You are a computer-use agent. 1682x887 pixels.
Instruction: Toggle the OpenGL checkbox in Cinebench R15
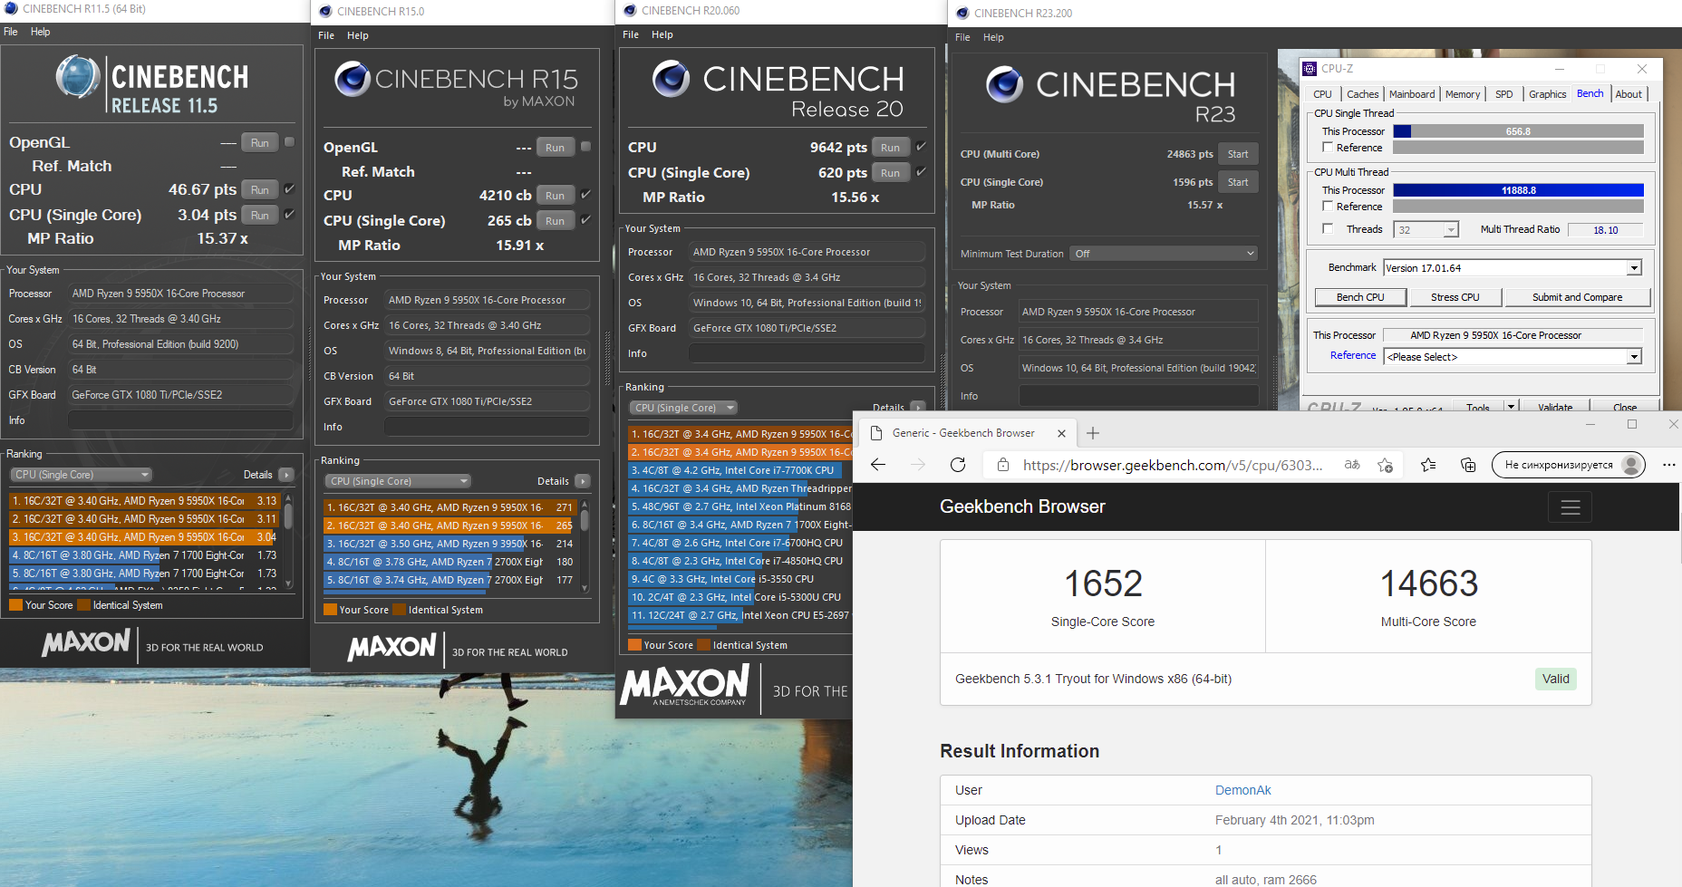tap(585, 147)
